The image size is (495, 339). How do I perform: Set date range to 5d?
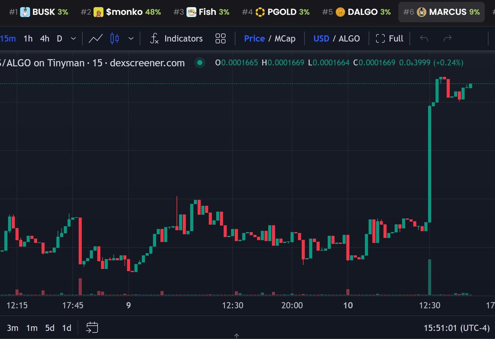(x=50, y=328)
